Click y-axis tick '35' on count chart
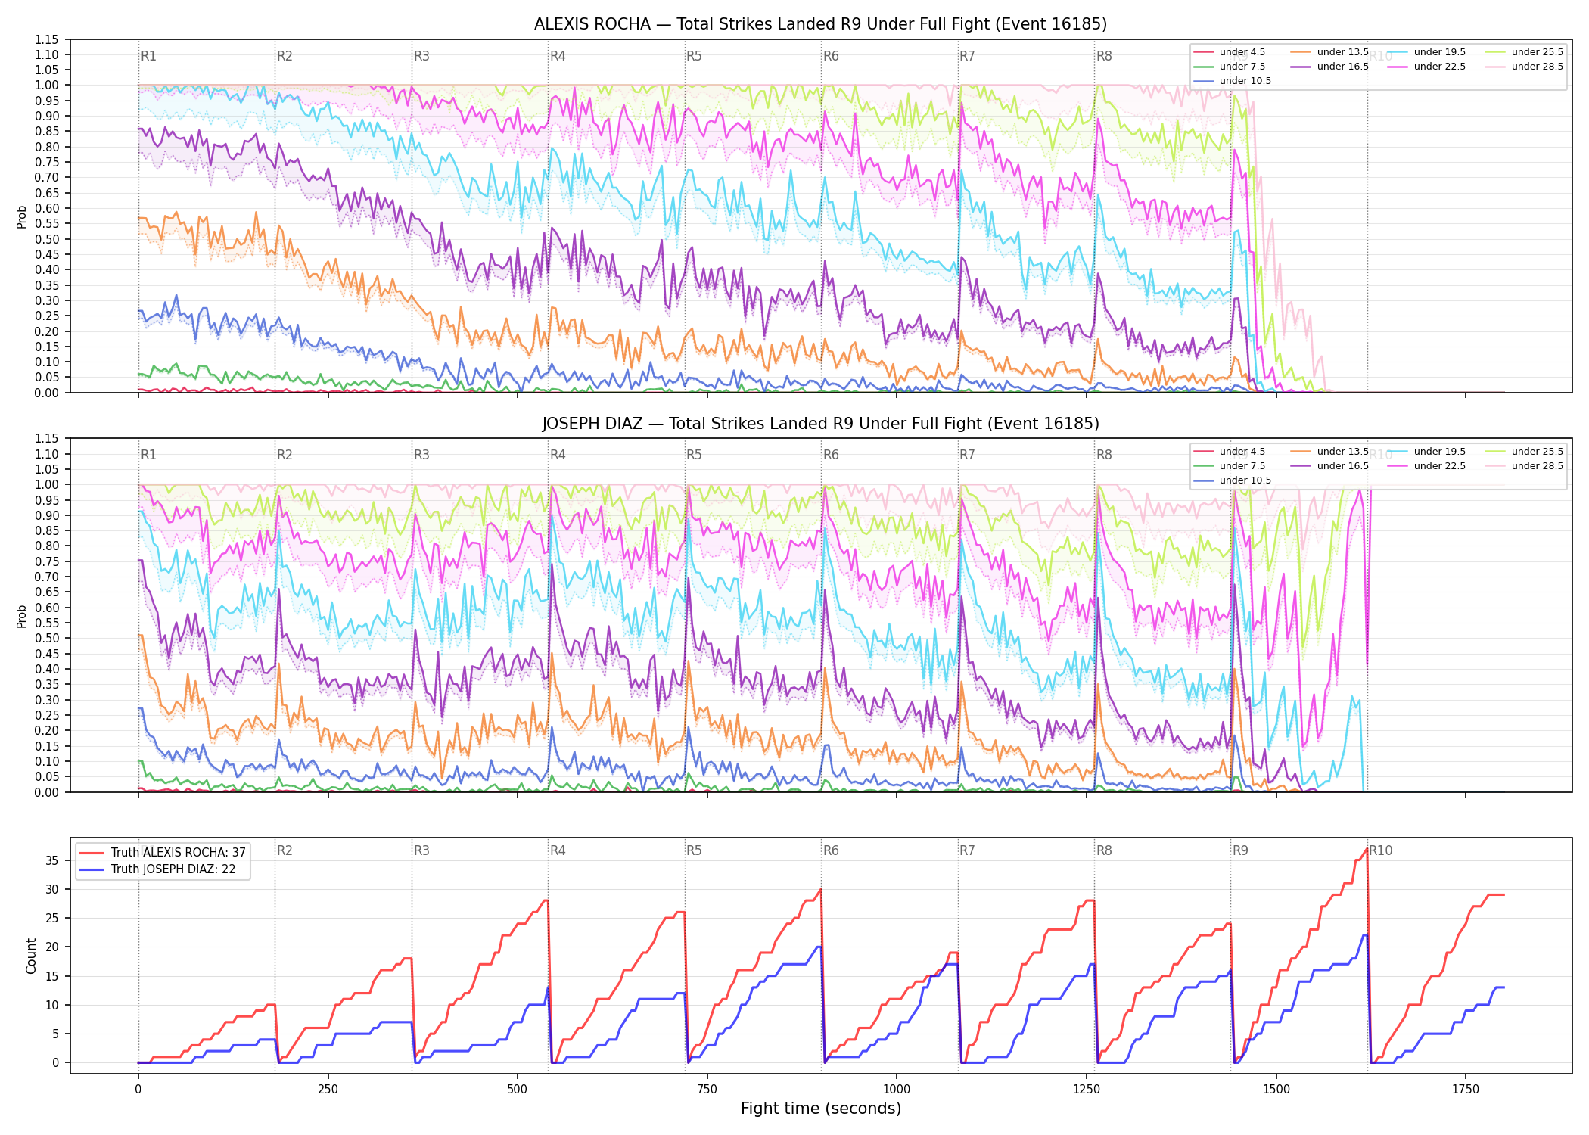 tap(52, 861)
